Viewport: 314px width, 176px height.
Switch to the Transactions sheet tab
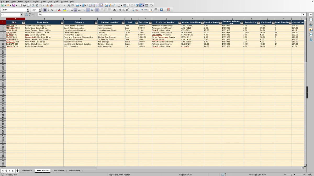tap(58, 171)
